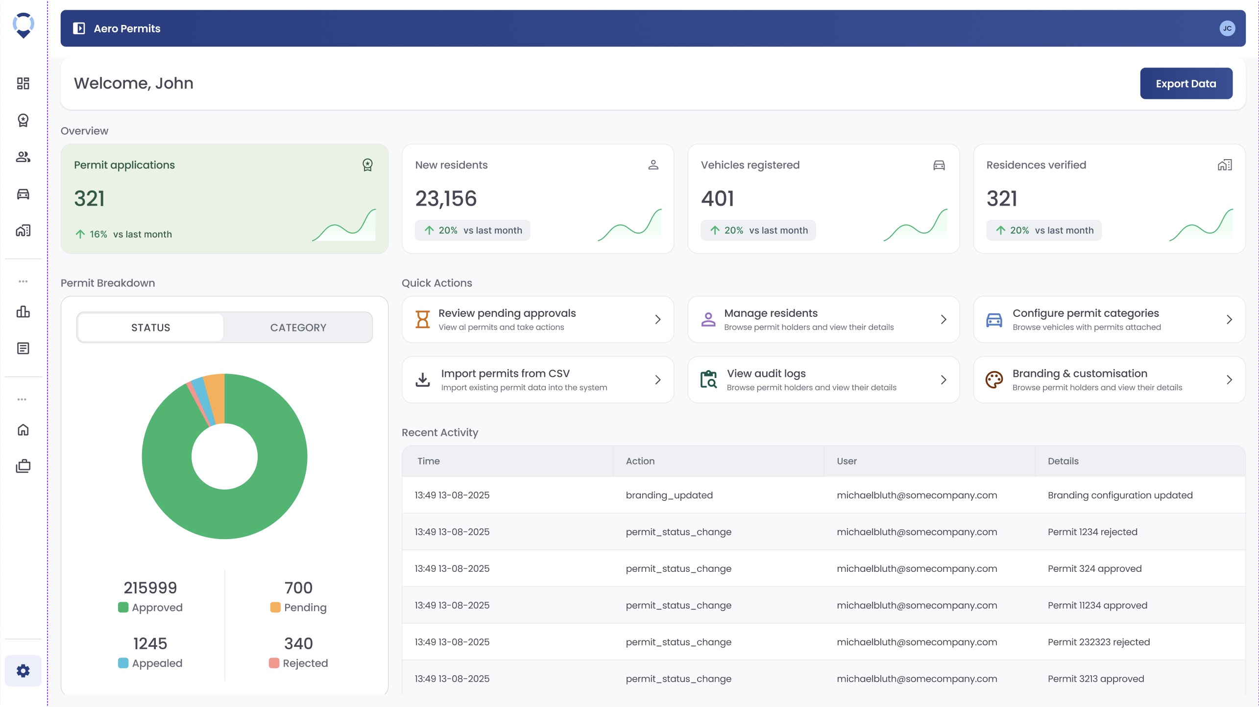Expand Branding & customisation chevron
Image resolution: width=1259 pixels, height=707 pixels.
(x=1229, y=380)
